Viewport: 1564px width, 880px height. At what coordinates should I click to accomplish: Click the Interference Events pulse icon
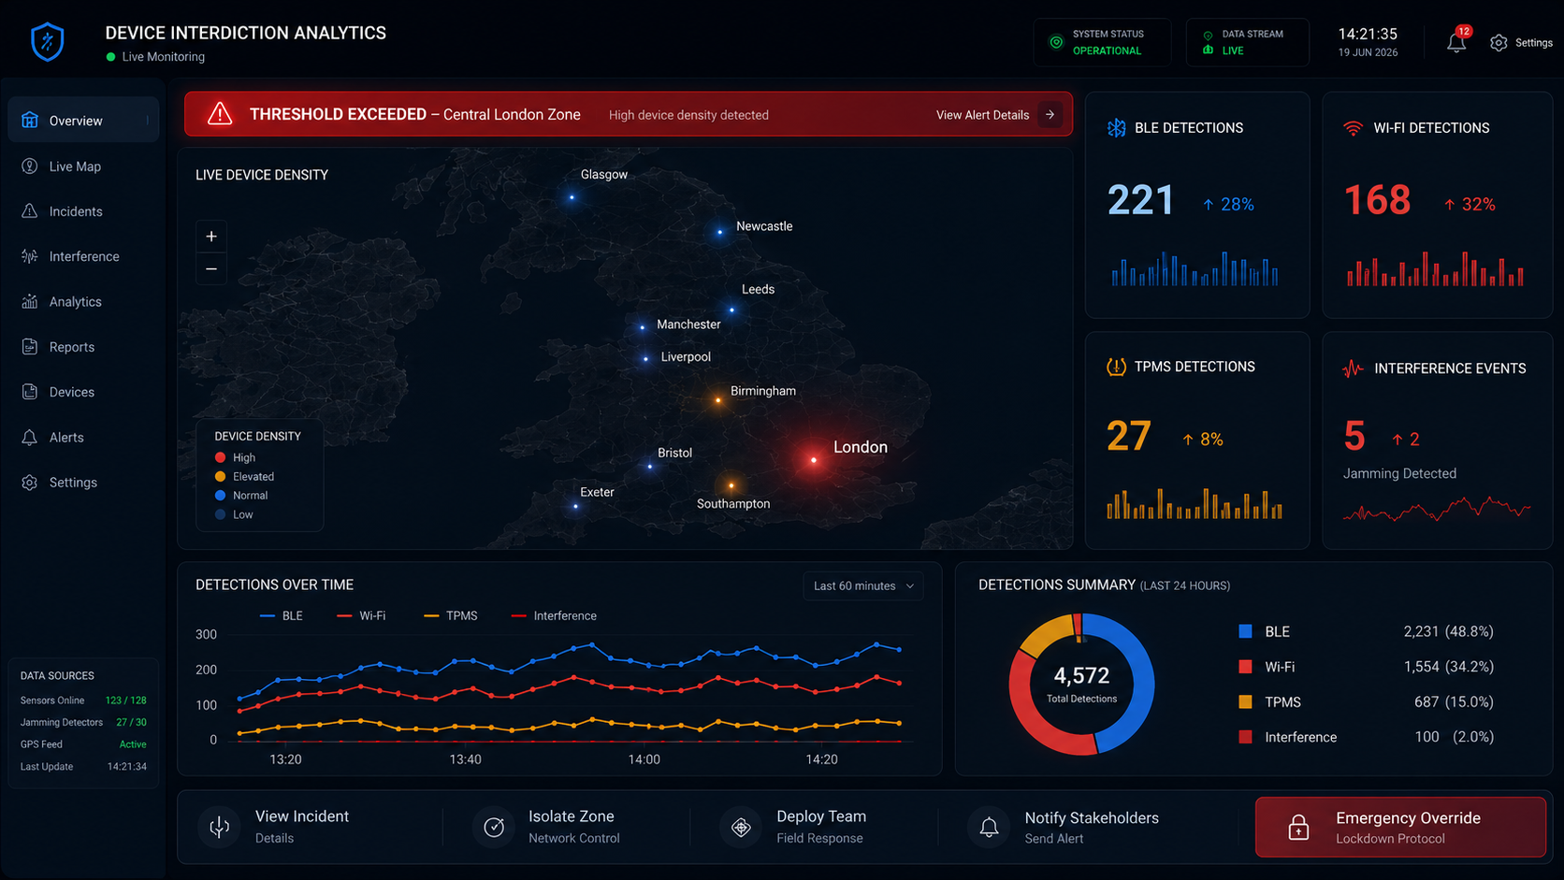(1353, 368)
